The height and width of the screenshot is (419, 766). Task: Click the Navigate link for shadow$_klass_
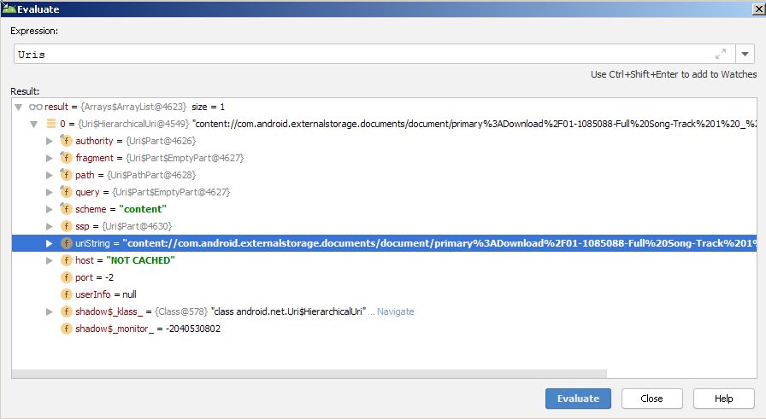point(395,311)
